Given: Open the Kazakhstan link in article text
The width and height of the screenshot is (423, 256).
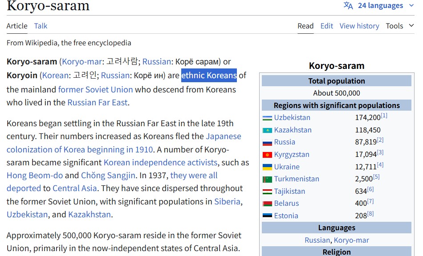Looking at the screenshot, I should pyautogui.click(x=89, y=215).
